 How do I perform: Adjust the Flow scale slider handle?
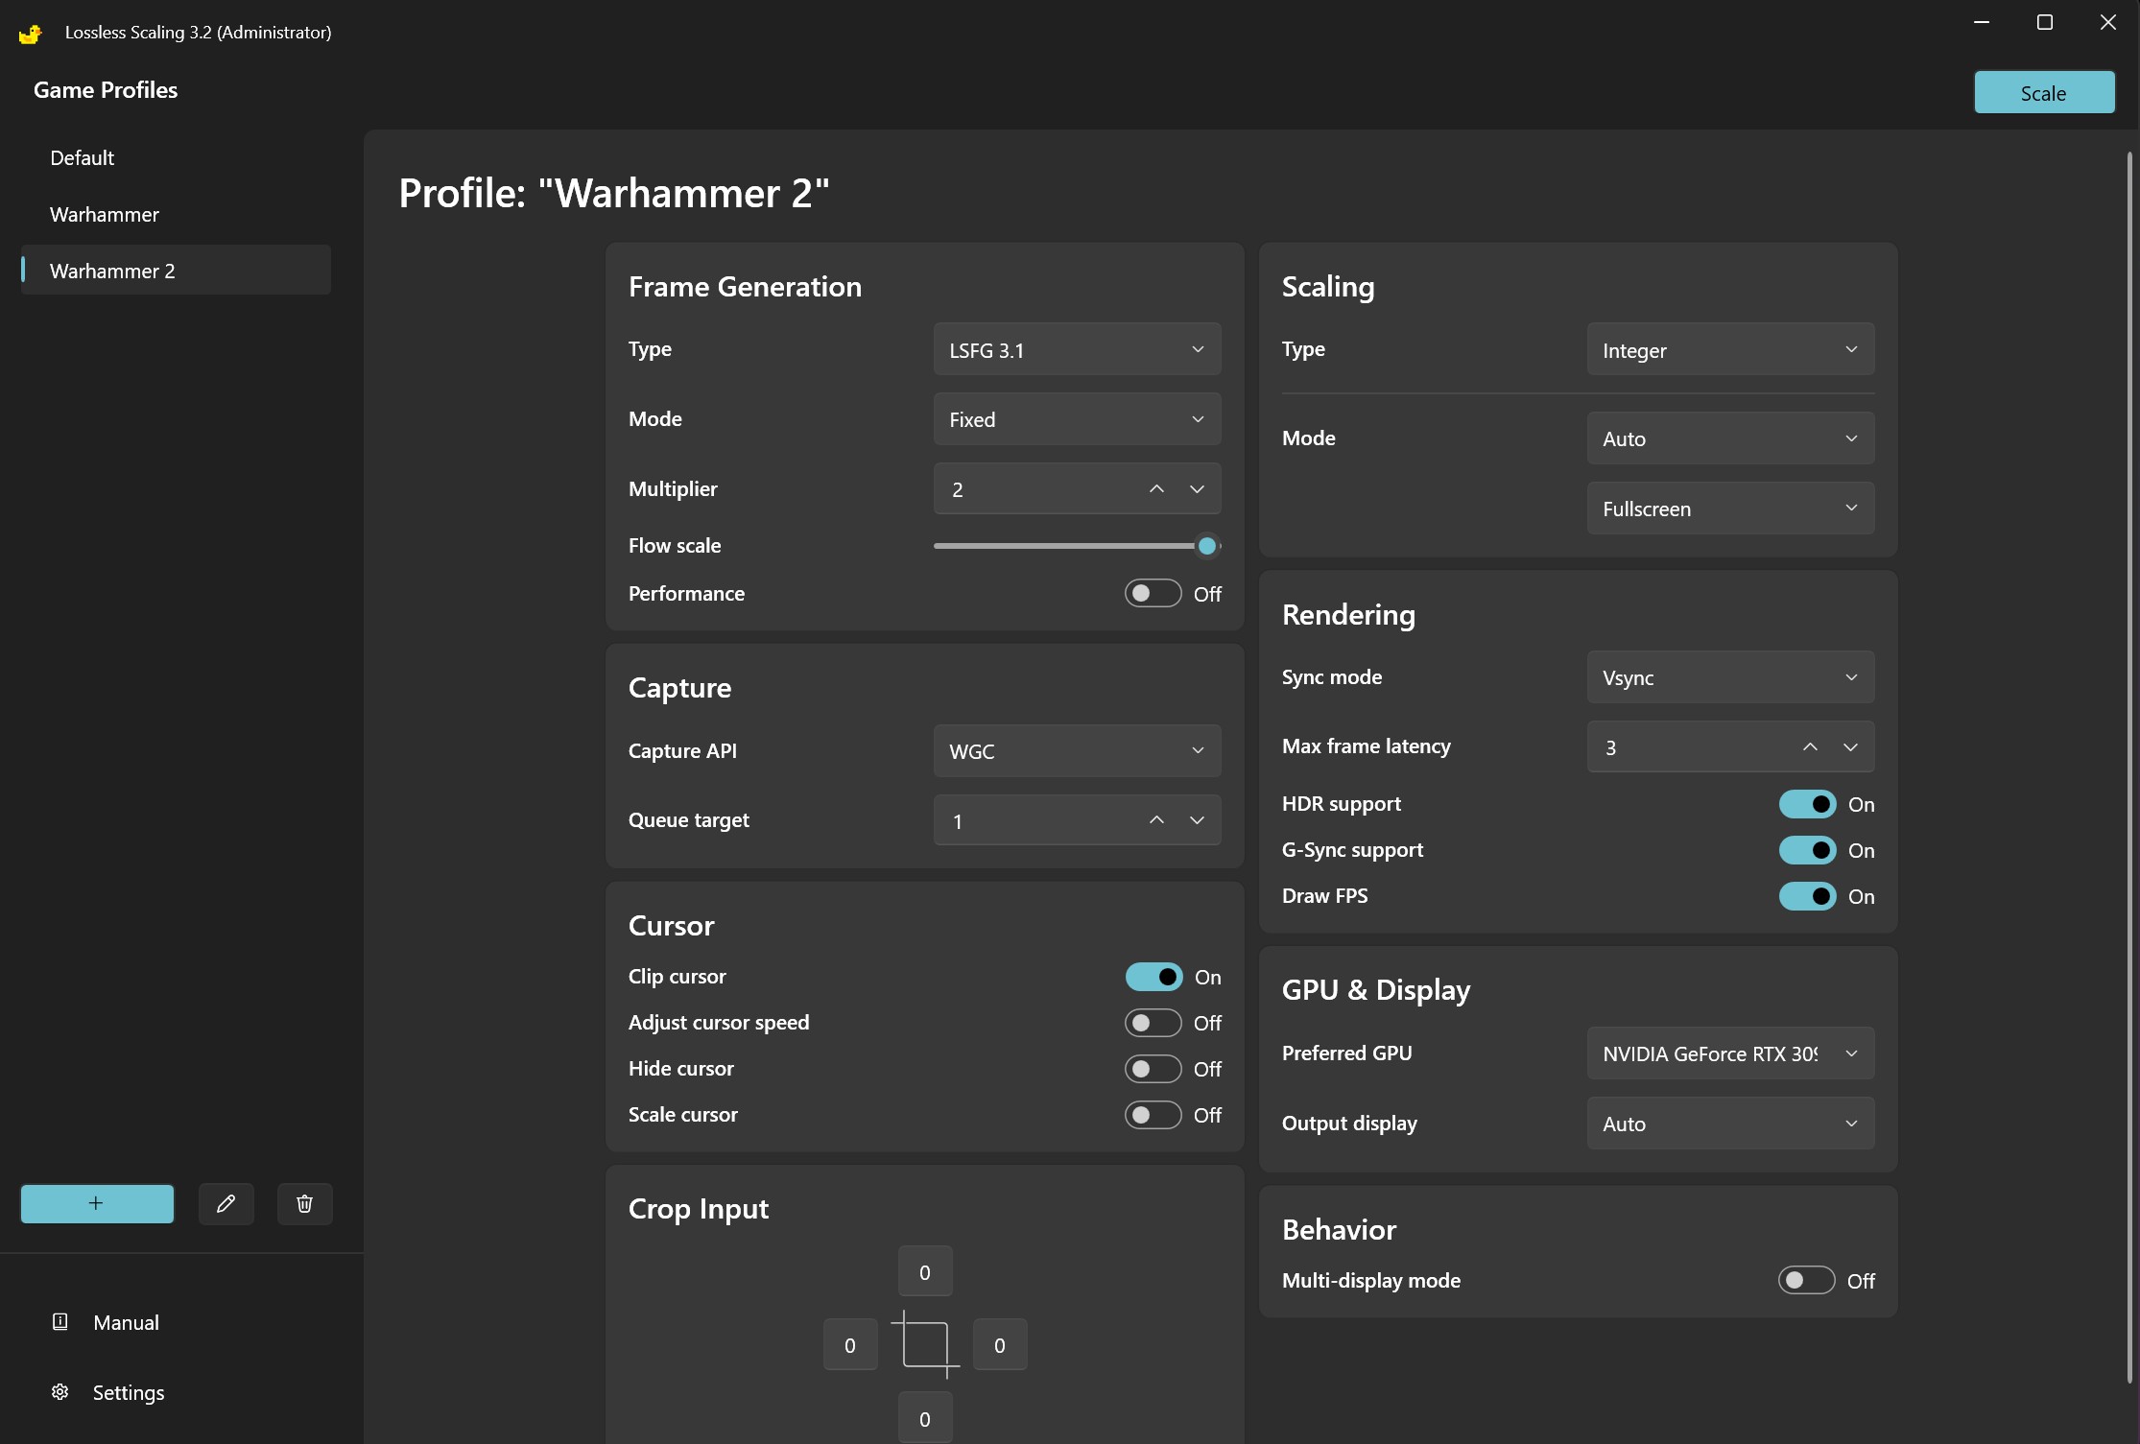pos(1207,546)
